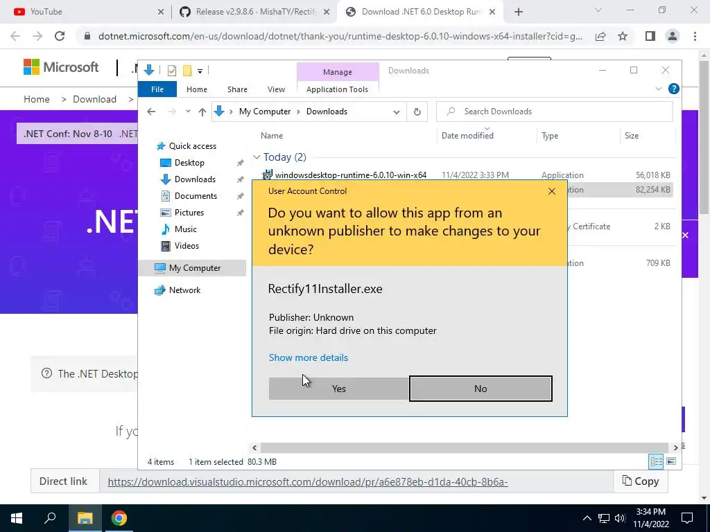Bookmark this page star icon
710x532 pixels.
tap(623, 36)
